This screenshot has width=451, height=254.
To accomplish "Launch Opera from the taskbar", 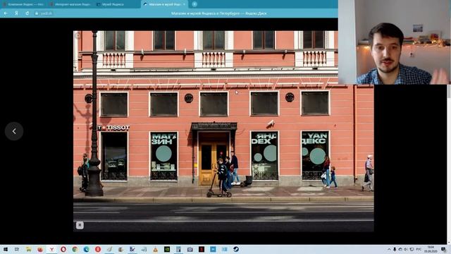I will tap(63, 249).
